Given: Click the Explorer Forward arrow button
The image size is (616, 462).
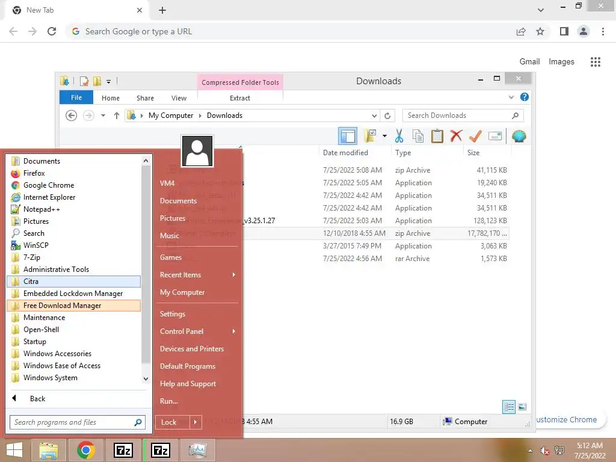Looking at the screenshot, I should (x=88, y=115).
